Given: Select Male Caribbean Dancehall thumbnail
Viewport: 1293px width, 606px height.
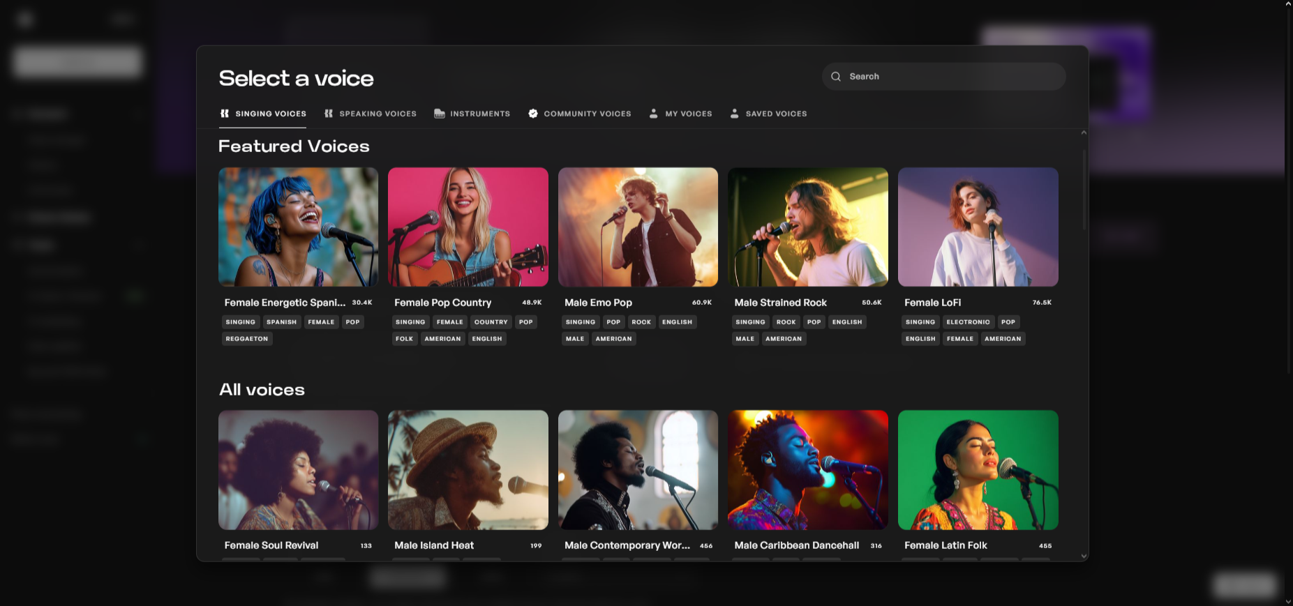Looking at the screenshot, I should 808,470.
